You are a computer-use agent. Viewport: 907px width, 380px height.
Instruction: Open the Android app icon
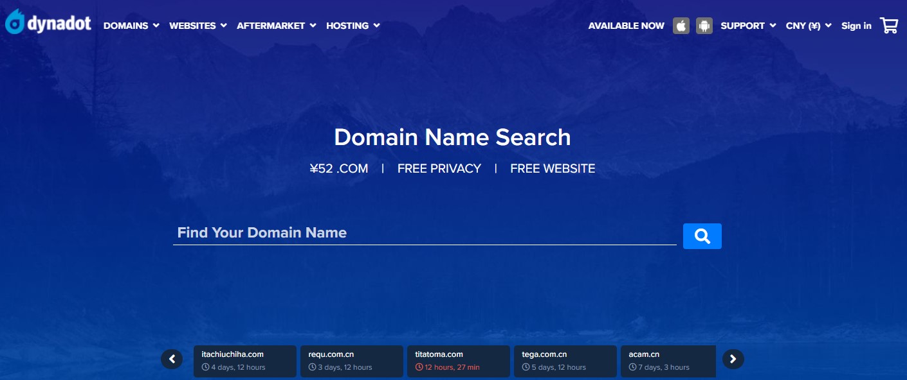[x=704, y=26]
